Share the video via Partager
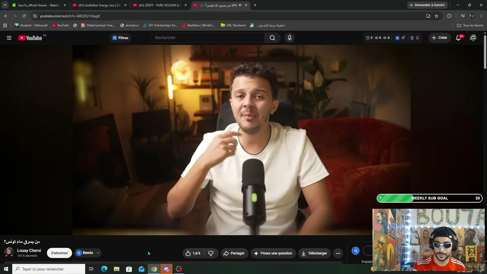 tap(234, 253)
